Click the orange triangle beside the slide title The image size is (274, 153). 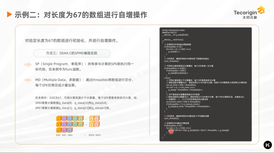9,14
